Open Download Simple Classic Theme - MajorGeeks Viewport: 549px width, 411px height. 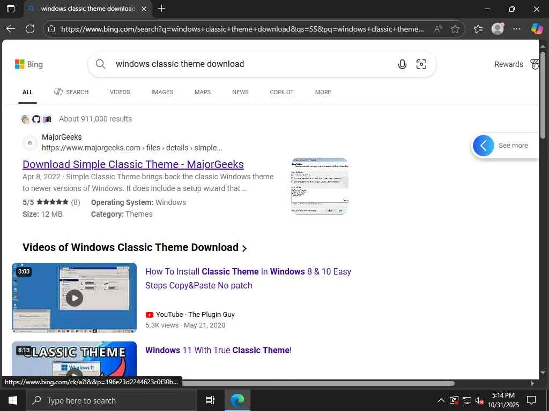point(133,164)
